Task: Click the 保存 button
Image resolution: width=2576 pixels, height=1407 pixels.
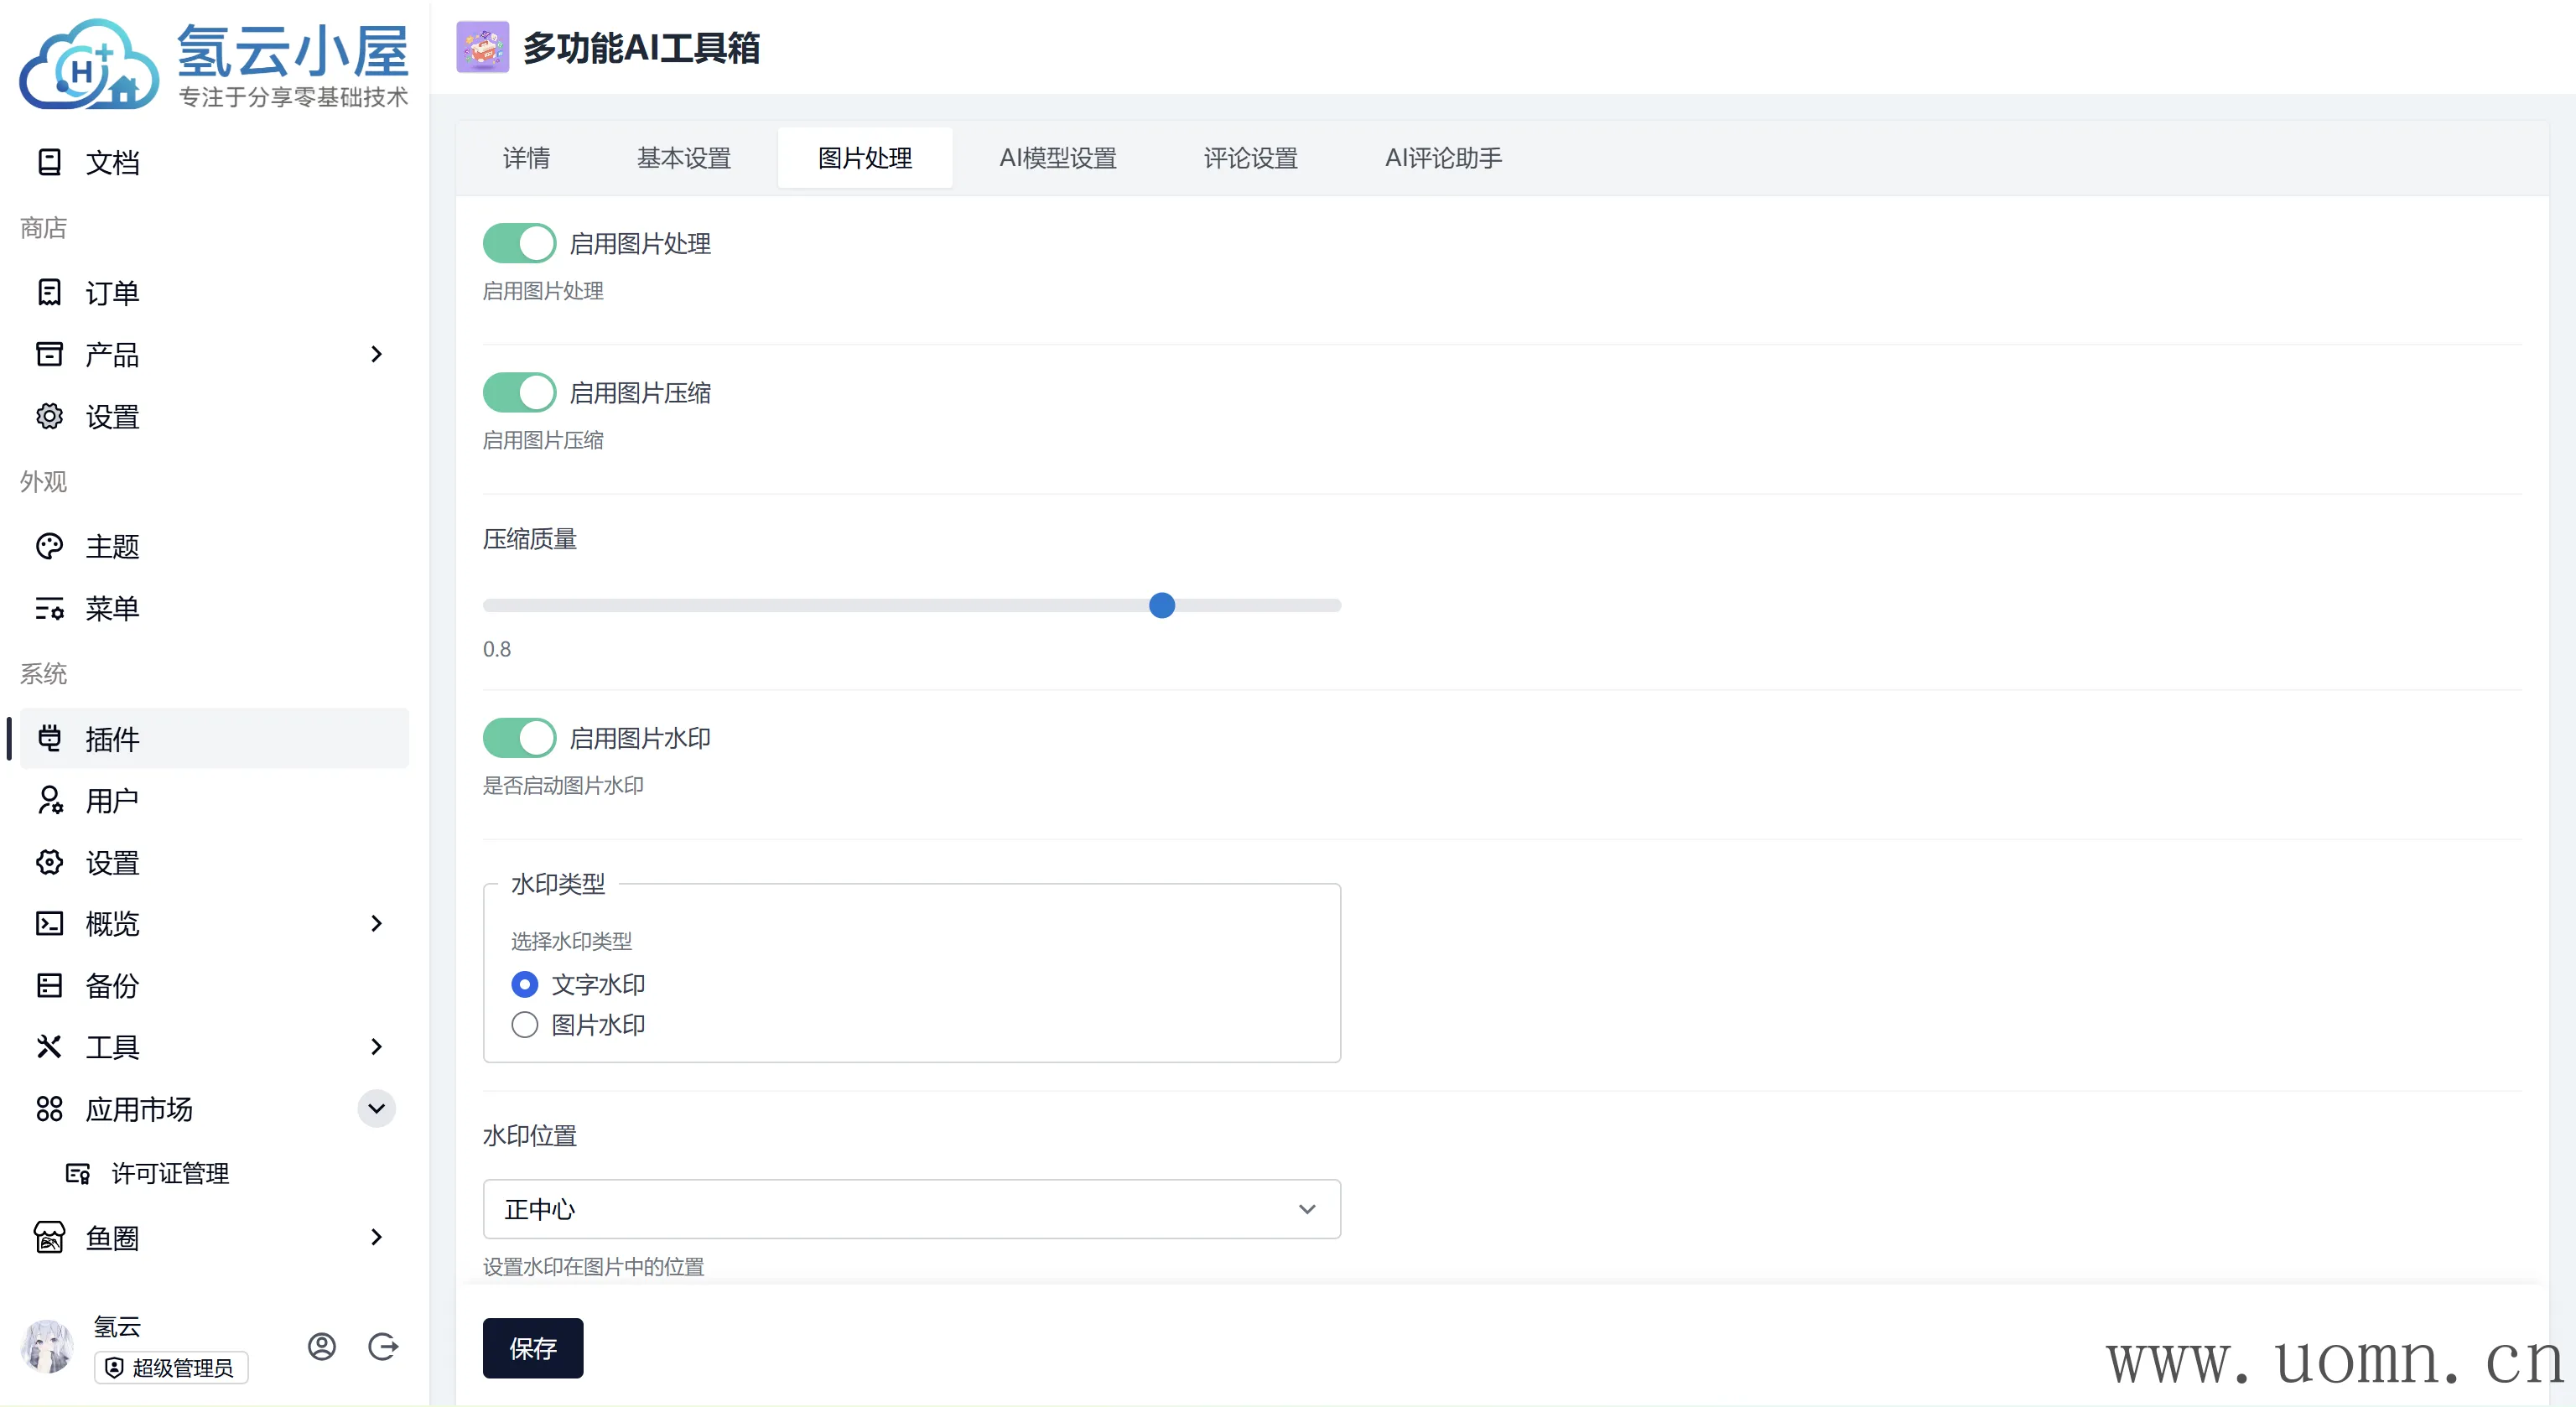Action: (x=532, y=1348)
